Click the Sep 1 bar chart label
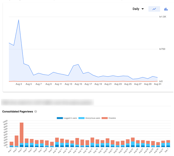Image resolution: width=174 pixels, height=156 pixels. (x=167, y=151)
